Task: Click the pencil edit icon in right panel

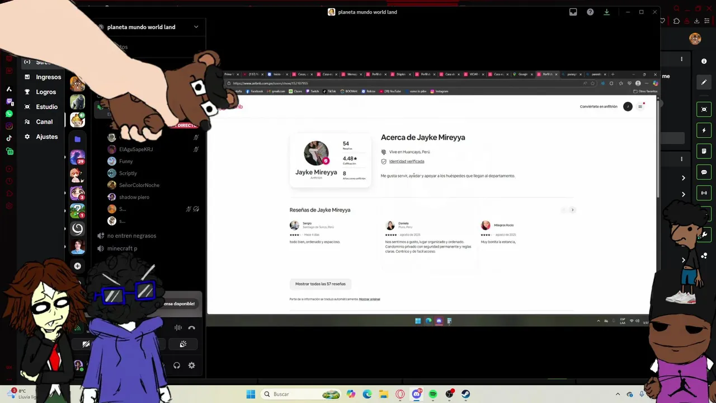Action: tap(704, 82)
